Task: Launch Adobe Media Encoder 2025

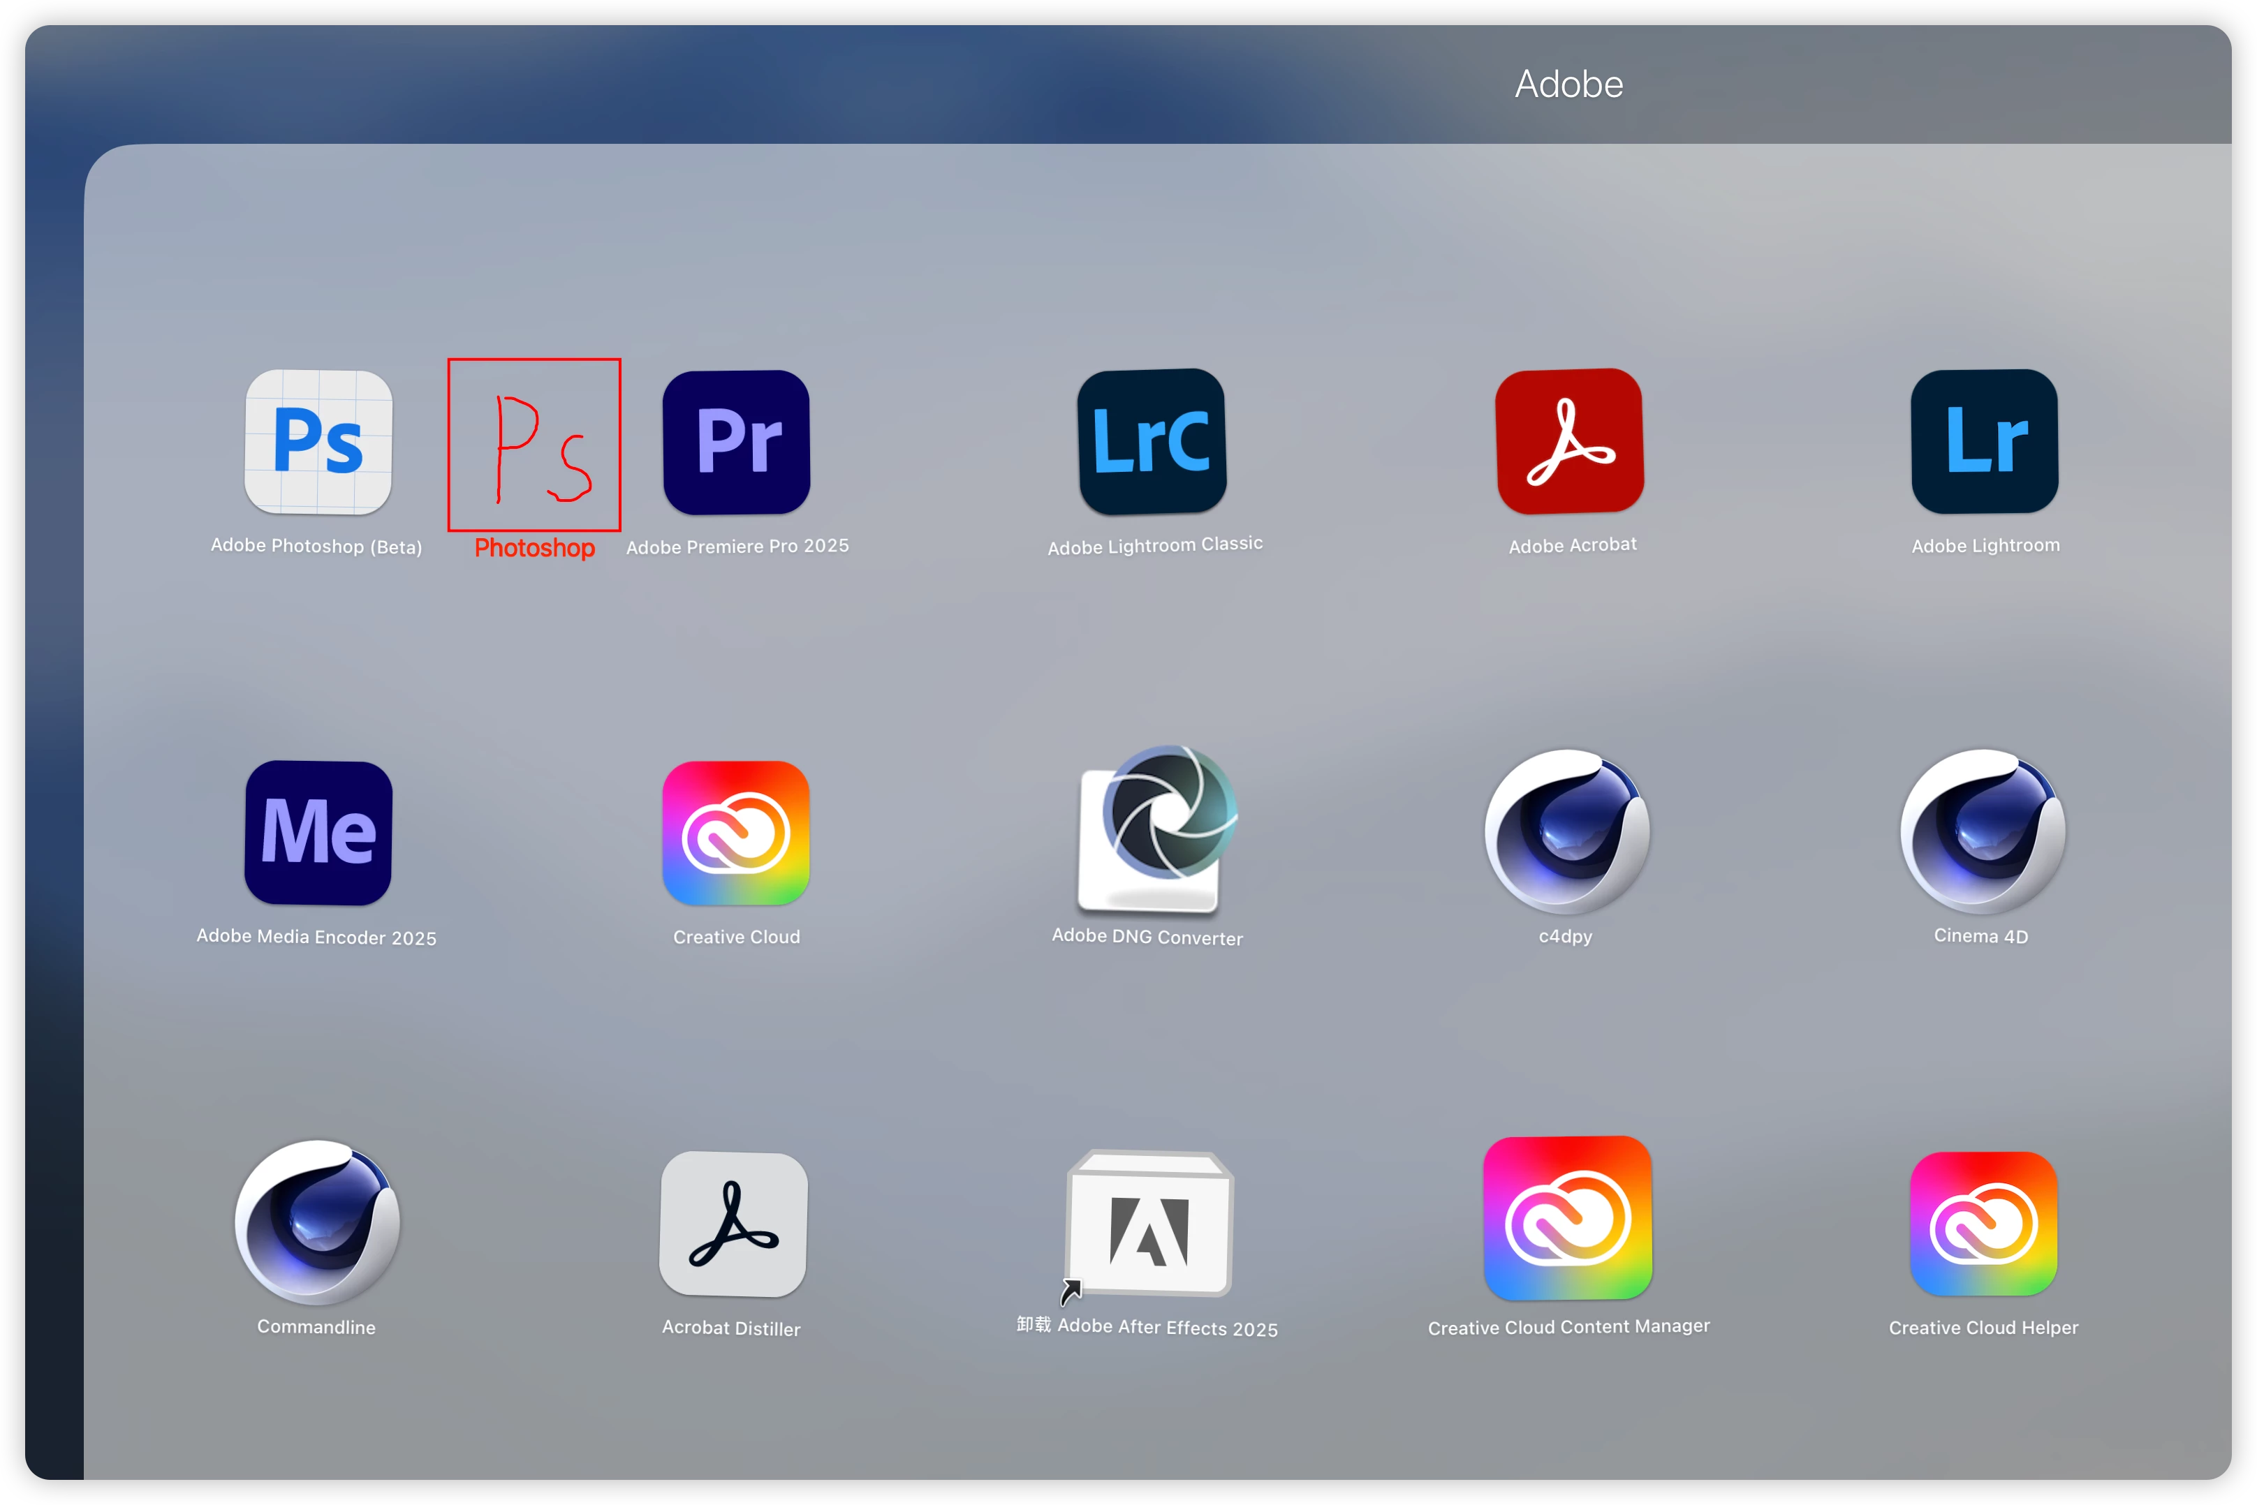Action: click(318, 832)
